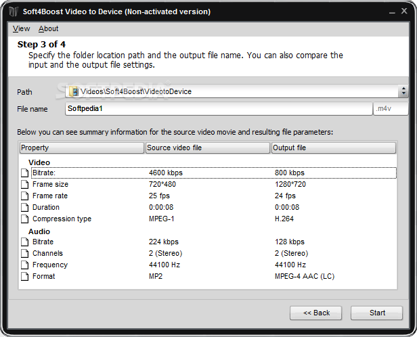Select the Audio group heading
Image resolution: width=417 pixels, height=337 pixels.
pos(39,231)
